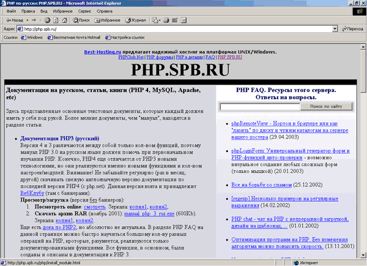Click the Переход (Go) button
The height and width of the screenshot is (266, 367).
352,29
